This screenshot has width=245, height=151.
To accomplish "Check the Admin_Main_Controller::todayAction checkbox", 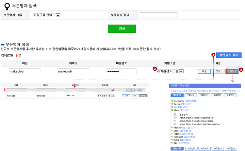I will pyautogui.click(x=175, y=121).
